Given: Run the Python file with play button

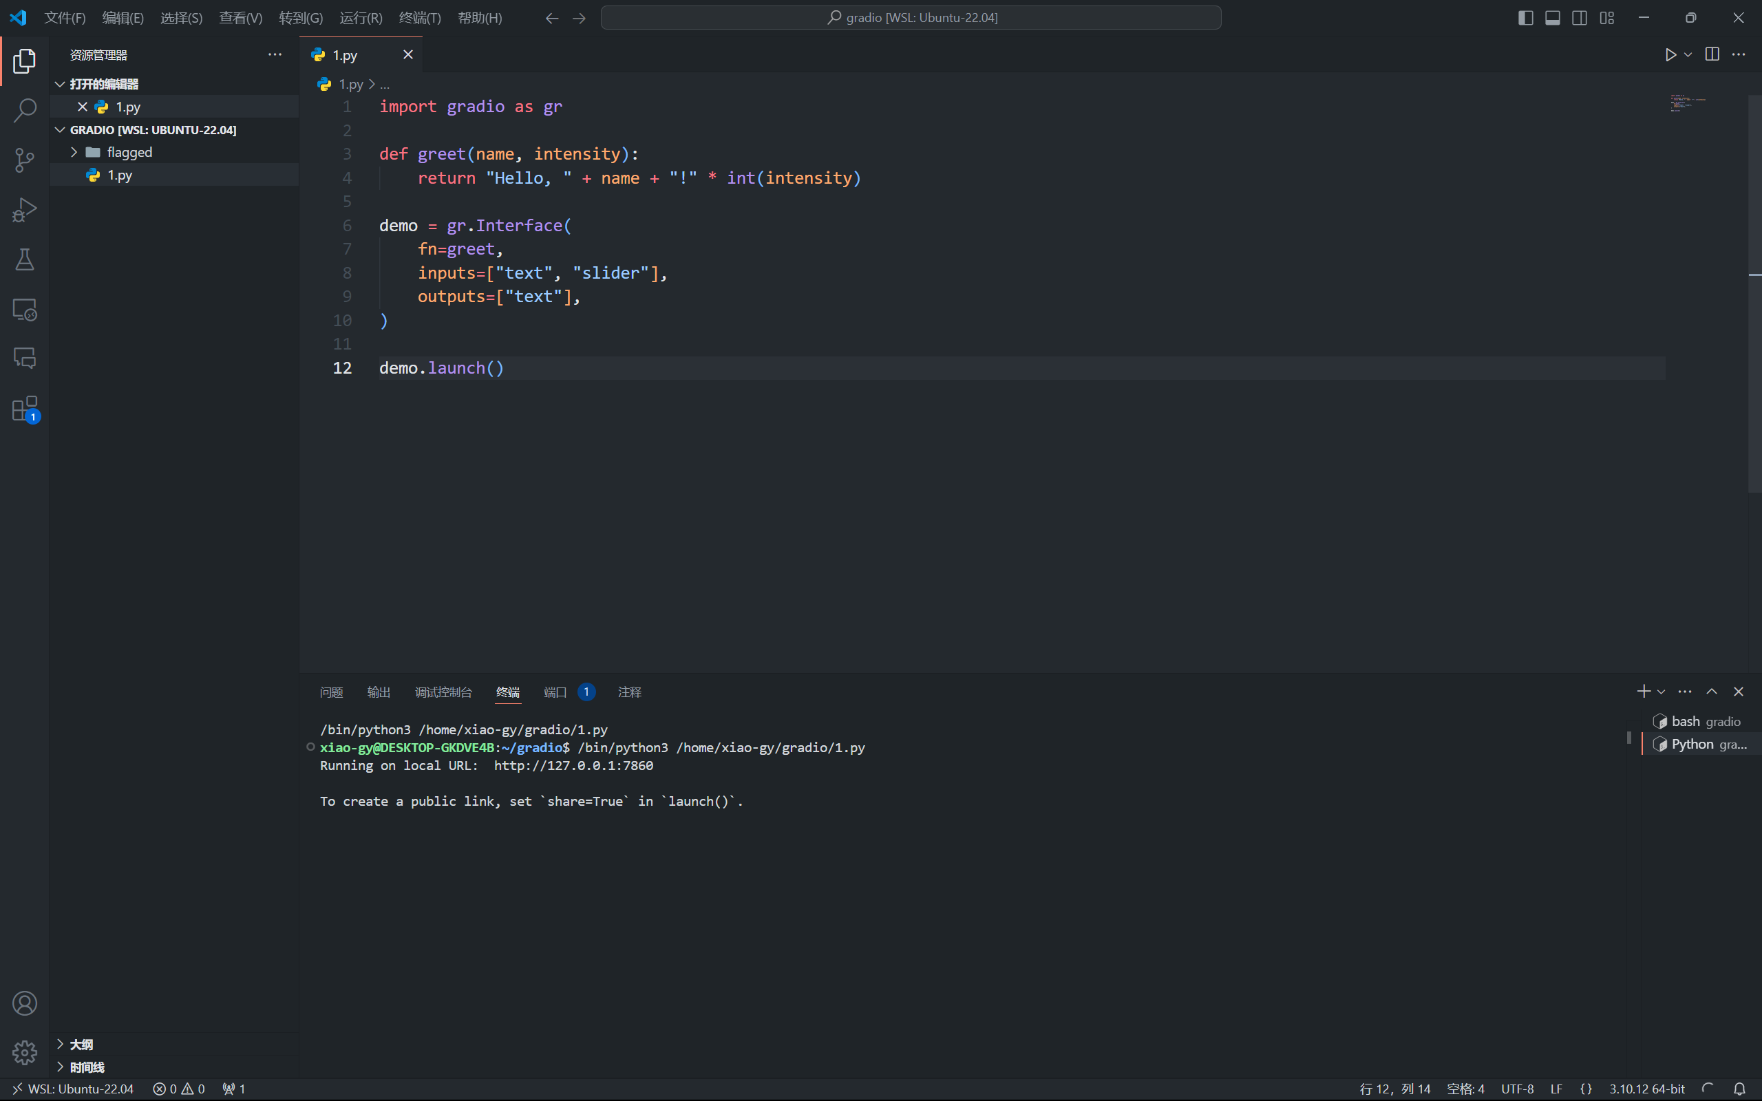Looking at the screenshot, I should pos(1670,54).
